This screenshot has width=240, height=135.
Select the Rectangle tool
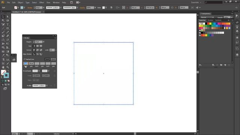[x=7, y=28]
